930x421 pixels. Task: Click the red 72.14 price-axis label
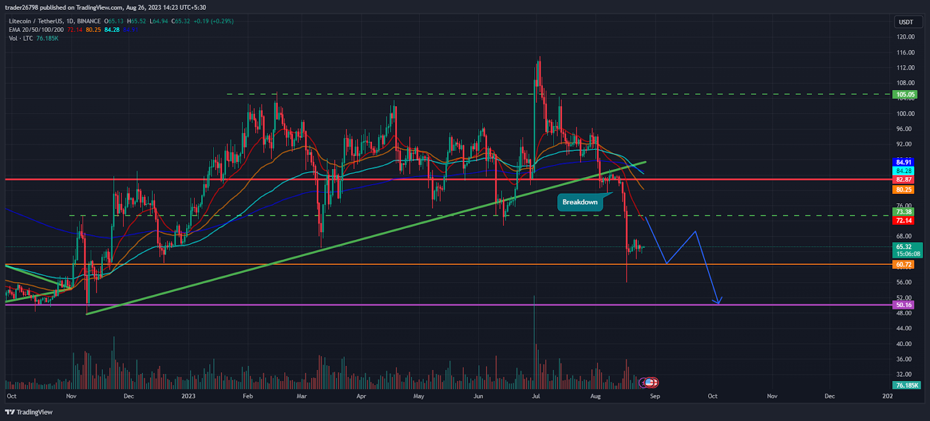pos(903,221)
